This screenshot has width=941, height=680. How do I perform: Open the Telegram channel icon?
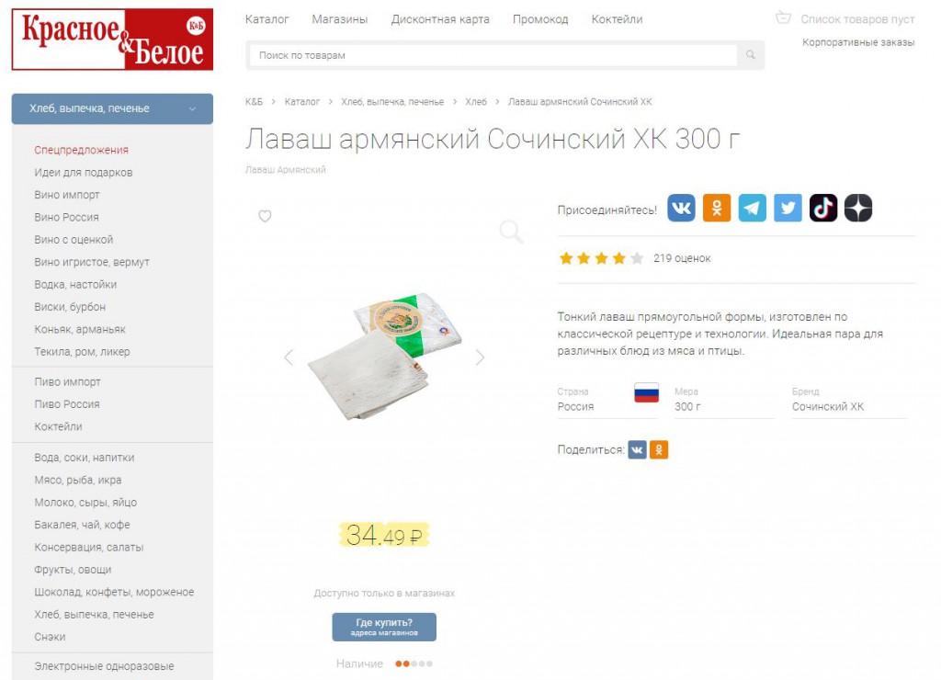(x=752, y=209)
